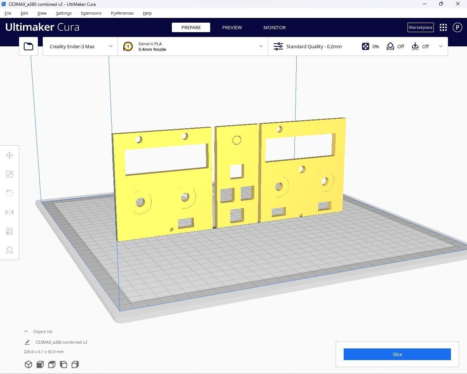The height and width of the screenshot is (374, 467).
Task: Open the apps grid icon
Action: pos(443,27)
